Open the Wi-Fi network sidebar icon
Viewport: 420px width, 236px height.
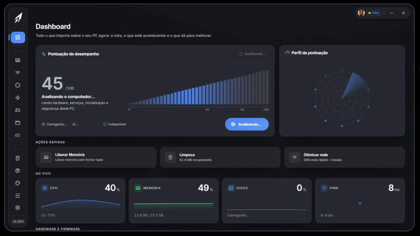[x=18, y=73]
